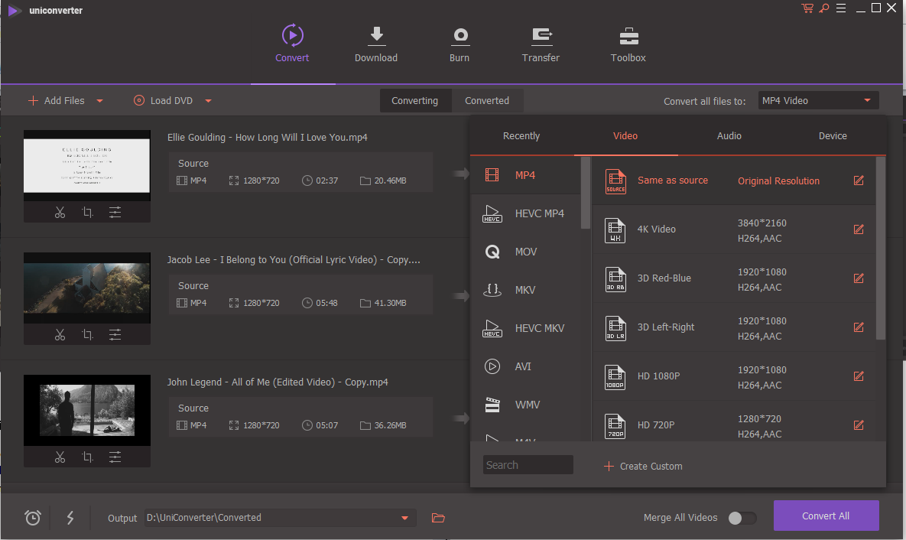Screen dimensions: 906x540
Task: Edit the 3D Red-Blue preset
Action: (x=859, y=278)
